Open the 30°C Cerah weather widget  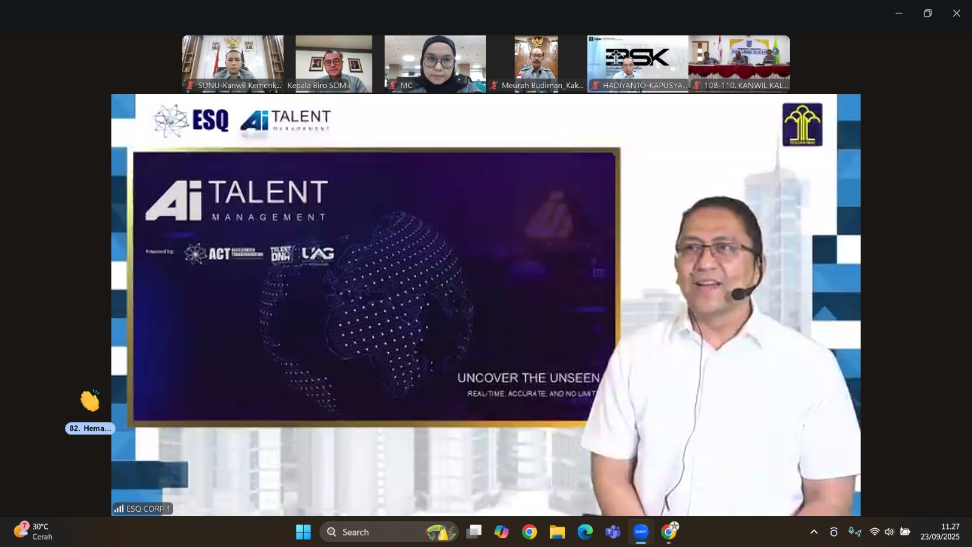click(x=34, y=532)
